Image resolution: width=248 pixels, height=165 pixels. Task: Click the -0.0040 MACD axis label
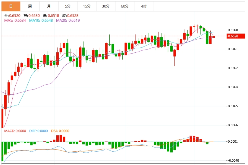pos(233,160)
